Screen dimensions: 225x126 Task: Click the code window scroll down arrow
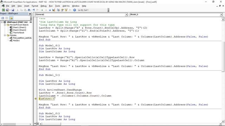pos(223,121)
